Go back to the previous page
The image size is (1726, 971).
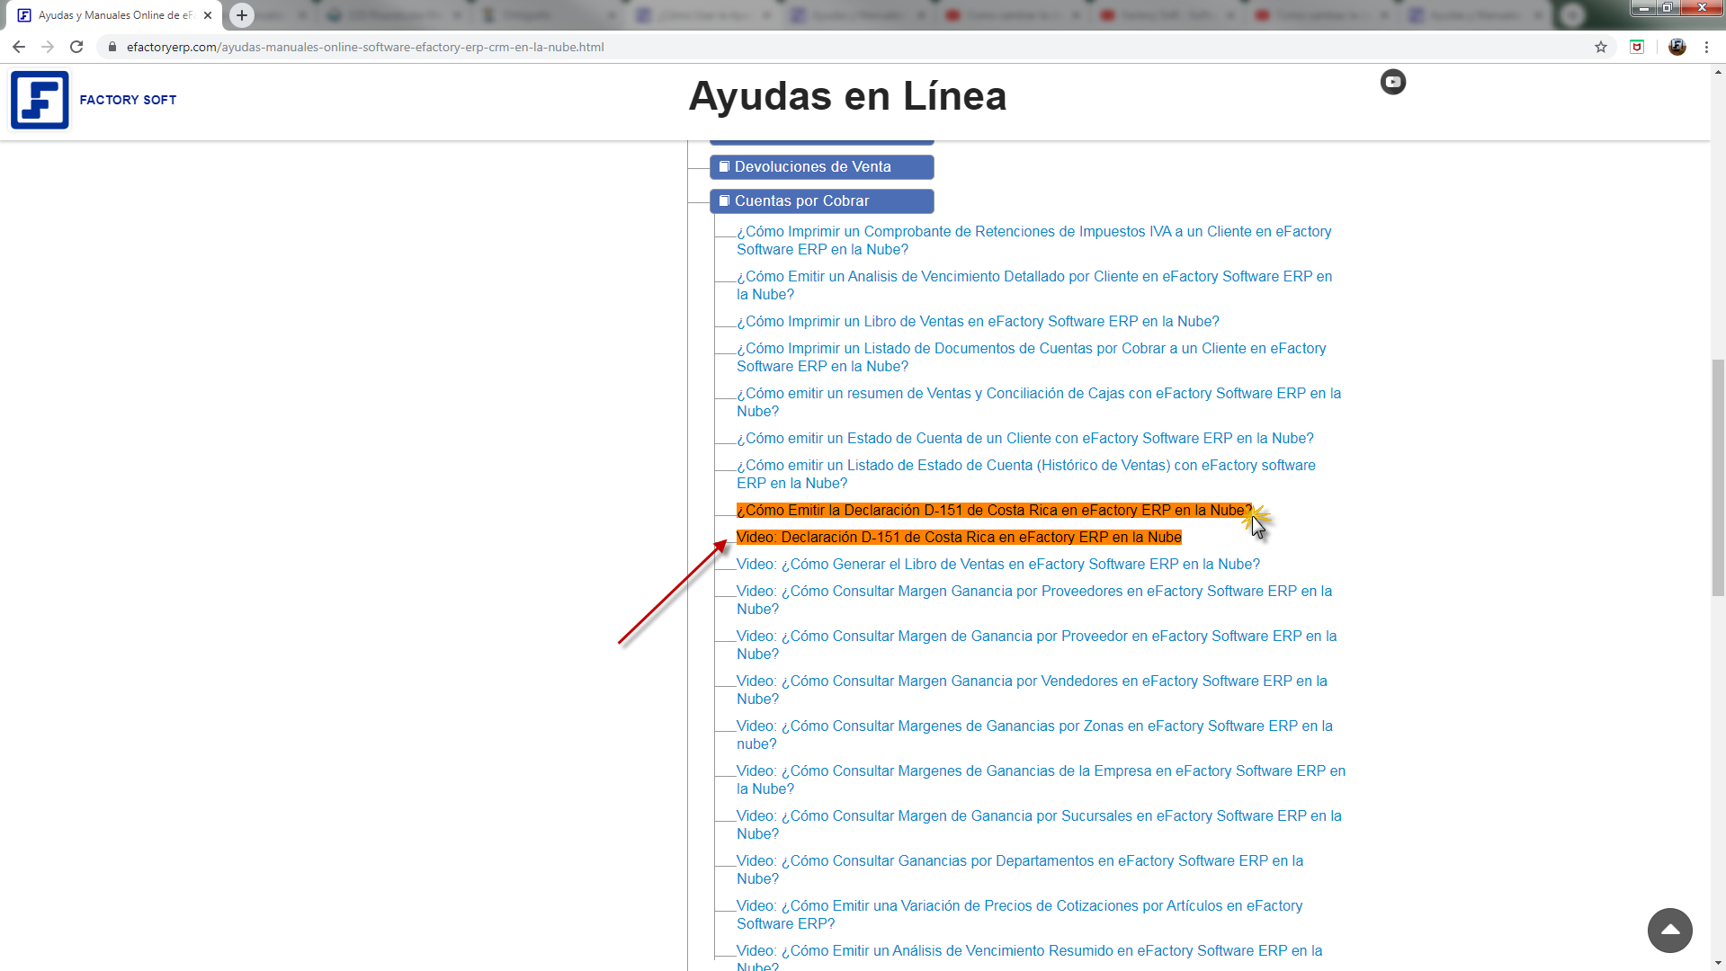(x=19, y=47)
